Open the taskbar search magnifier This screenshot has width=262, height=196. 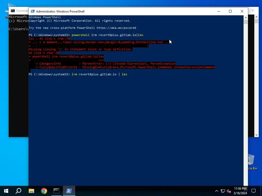[18, 191]
